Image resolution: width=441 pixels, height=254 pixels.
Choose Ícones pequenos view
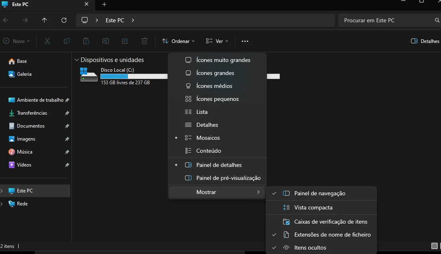[x=217, y=99]
